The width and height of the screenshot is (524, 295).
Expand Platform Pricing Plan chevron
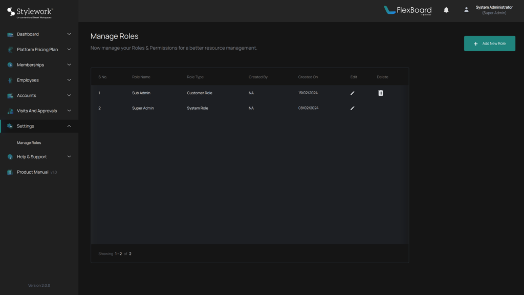[69, 50]
